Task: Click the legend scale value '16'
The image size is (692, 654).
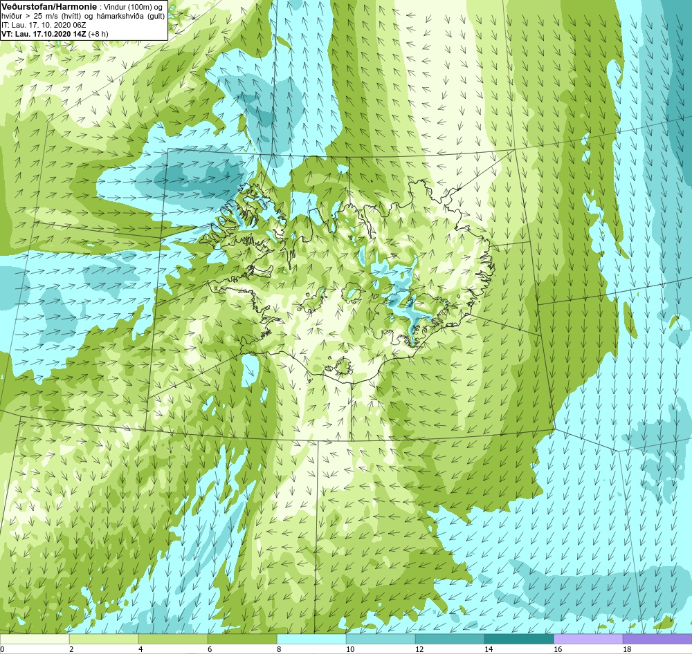Action: [558, 649]
